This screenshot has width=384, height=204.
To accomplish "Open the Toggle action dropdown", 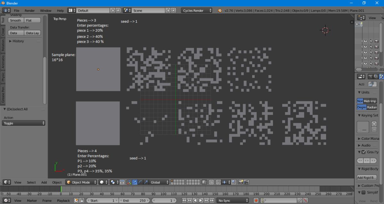I will [24, 123].
